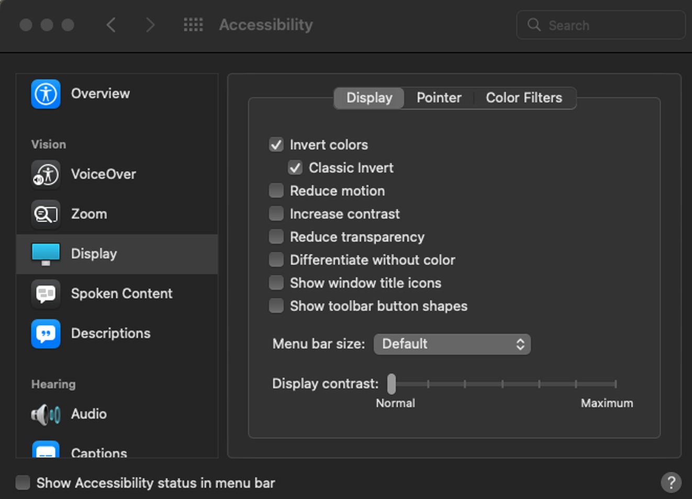This screenshot has height=499, width=692.
Task: Open Audio settings via the speaker icon
Action: click(46, 414)
